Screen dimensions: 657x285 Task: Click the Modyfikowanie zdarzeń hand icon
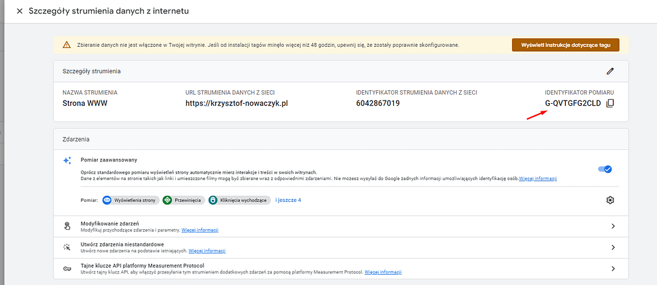[67, 226]
